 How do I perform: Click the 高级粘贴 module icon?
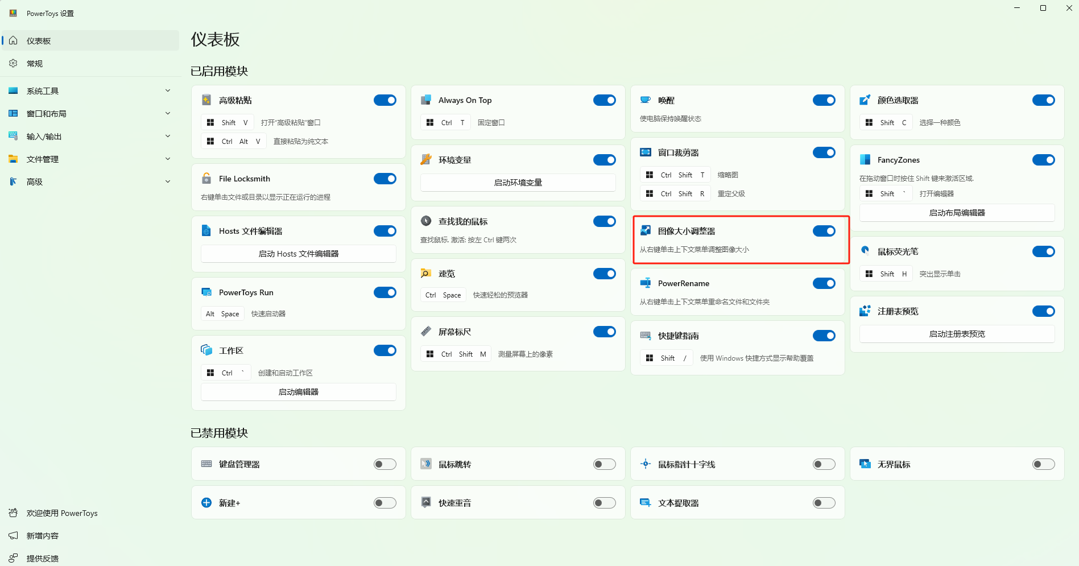(206, 100)
